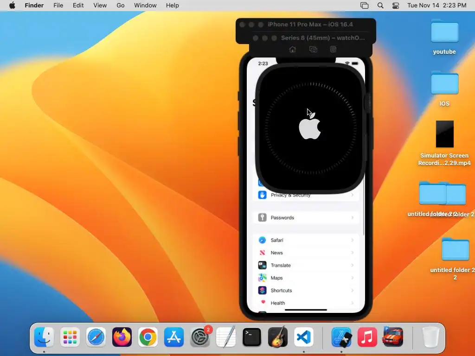
Task: Open Terminal from the Dock
Action: pos(252,337)
